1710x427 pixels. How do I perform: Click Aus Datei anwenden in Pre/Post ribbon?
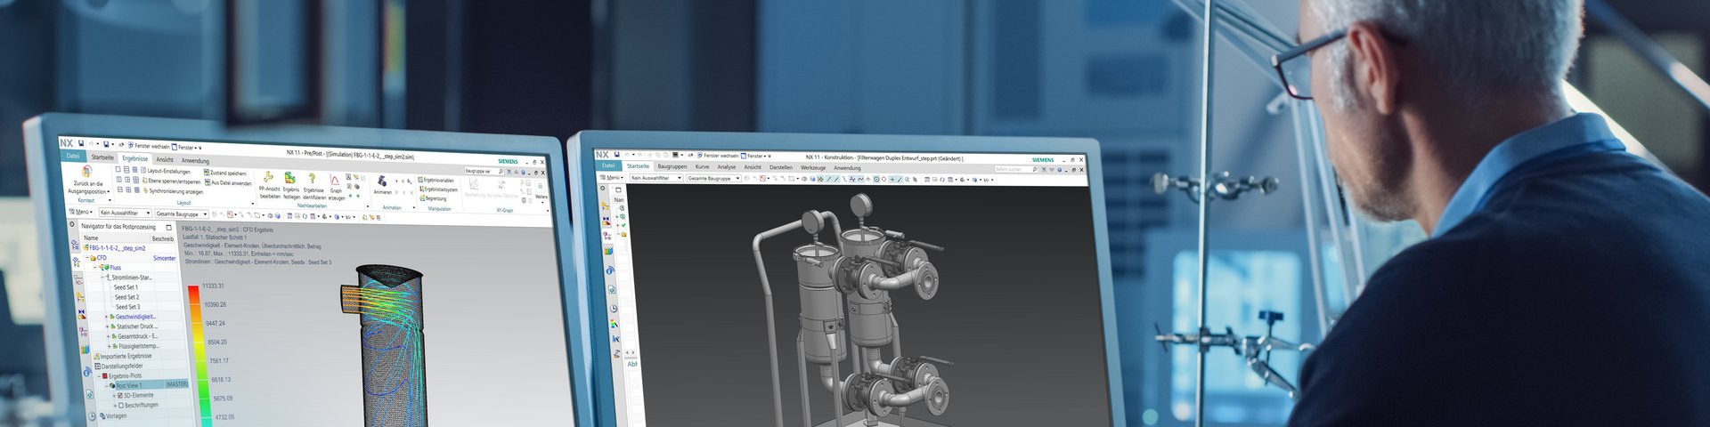coord(229,182)
